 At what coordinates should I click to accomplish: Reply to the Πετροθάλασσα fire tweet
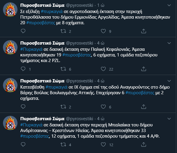pos(23,31)
